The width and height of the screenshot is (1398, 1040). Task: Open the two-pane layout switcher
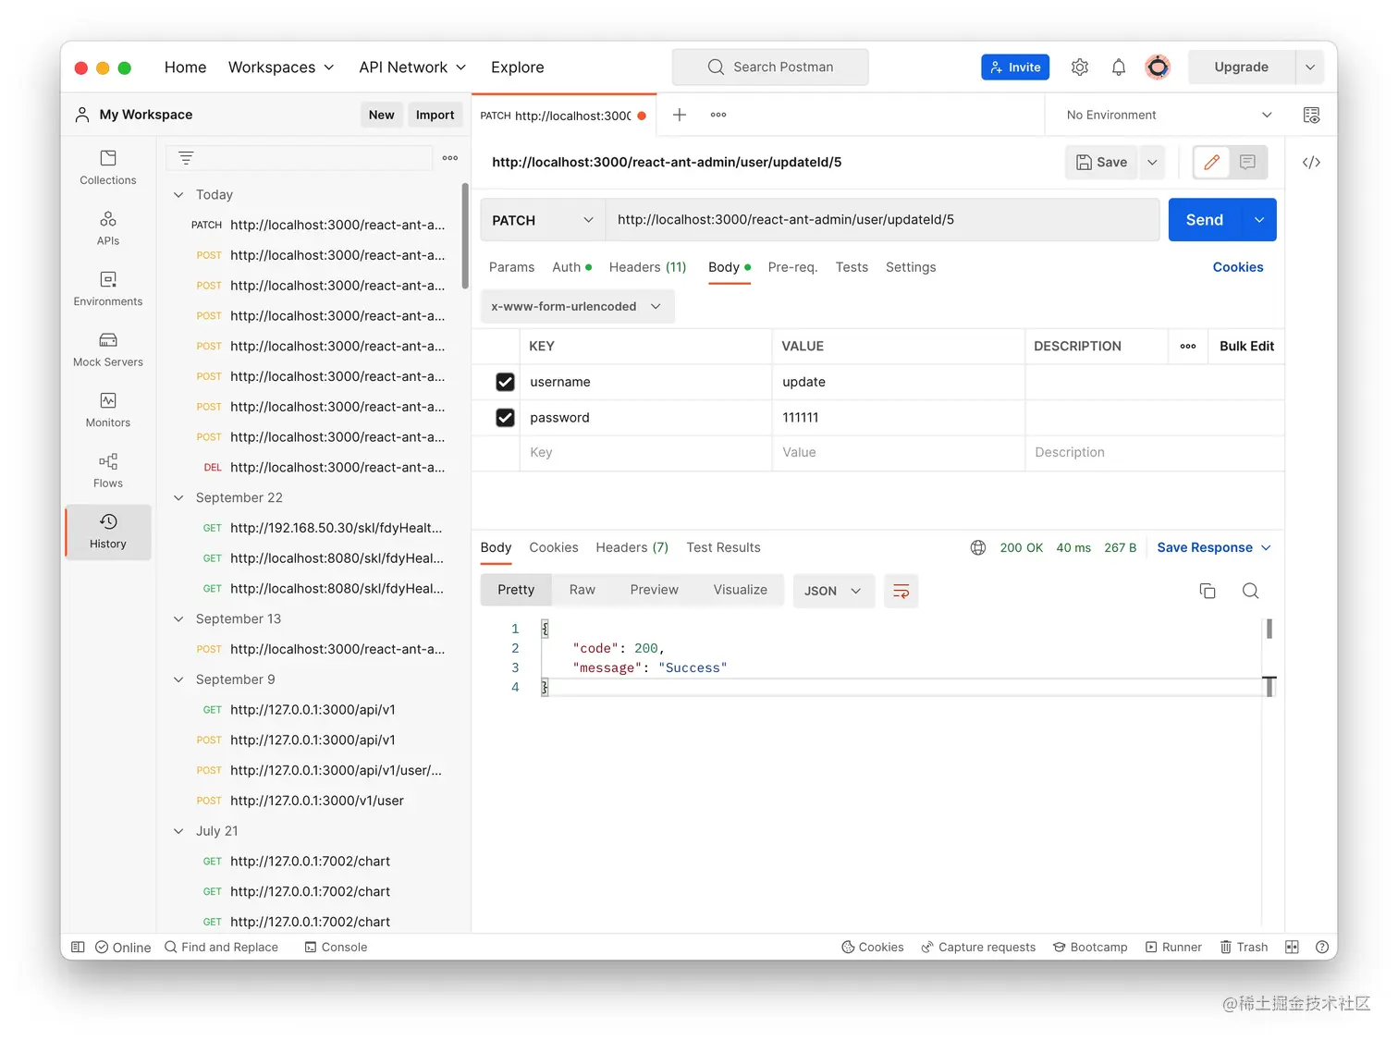[x=1292, y=947]
